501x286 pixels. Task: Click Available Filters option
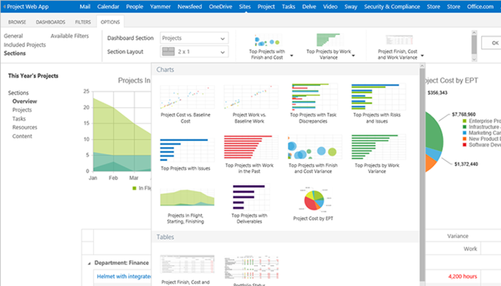[x=69, y=36]
